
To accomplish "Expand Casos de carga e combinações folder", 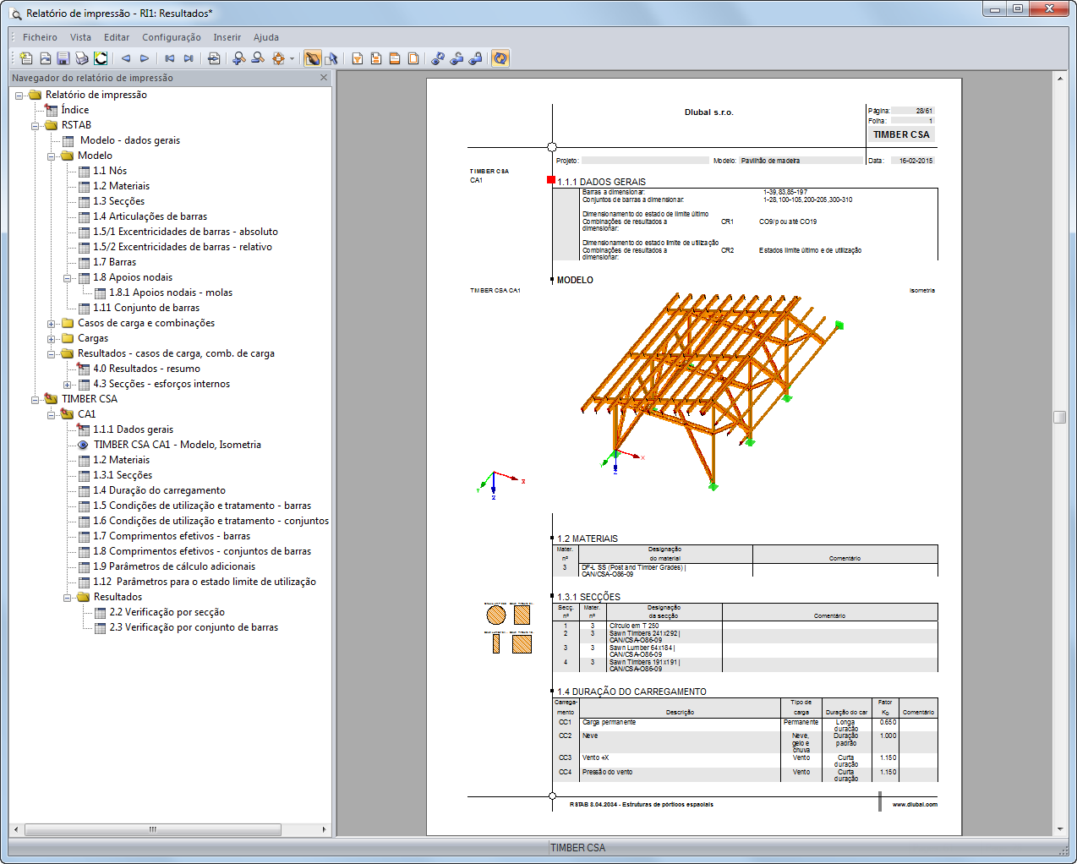I will coord(52,323).
